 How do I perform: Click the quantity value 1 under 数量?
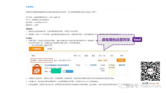click(x=86, y=65)
